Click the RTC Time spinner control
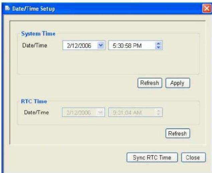 pyautogui.click(x=158, y=112)
